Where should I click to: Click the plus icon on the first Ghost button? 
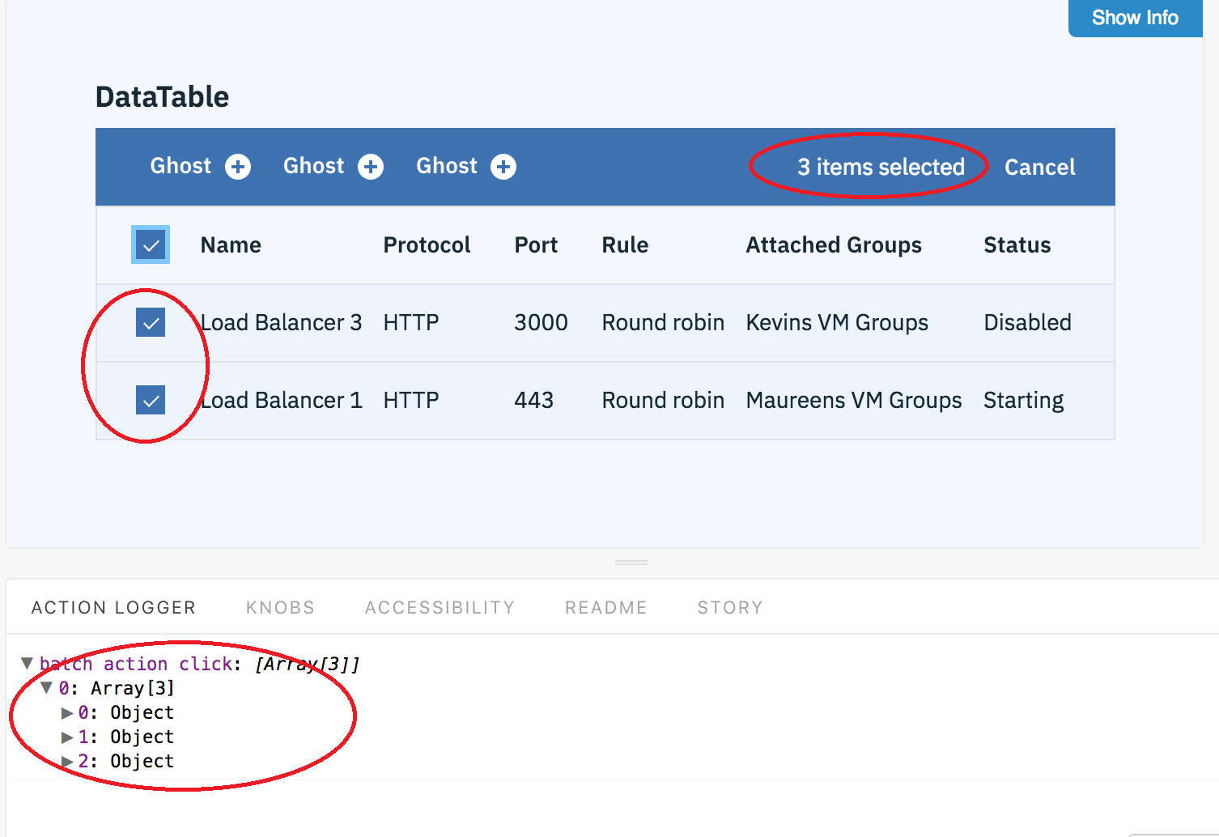237,166
